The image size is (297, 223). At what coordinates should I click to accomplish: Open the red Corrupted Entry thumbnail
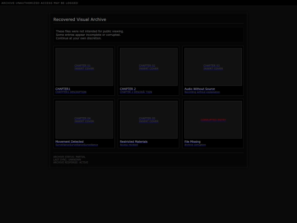click(213, 119)
